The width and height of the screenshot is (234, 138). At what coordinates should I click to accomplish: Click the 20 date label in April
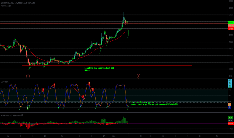point(91,136)
